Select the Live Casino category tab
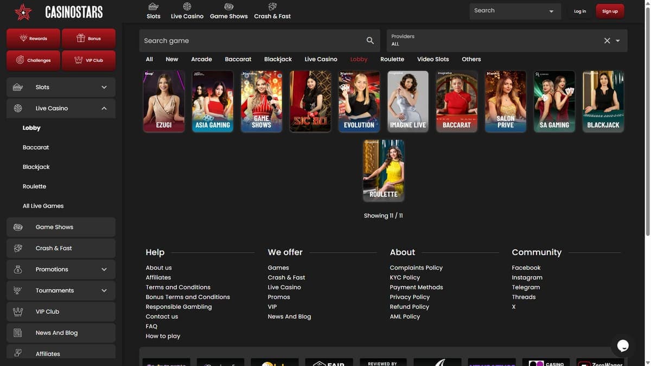This screenshot has width=651, height=366. pos(321,59)
